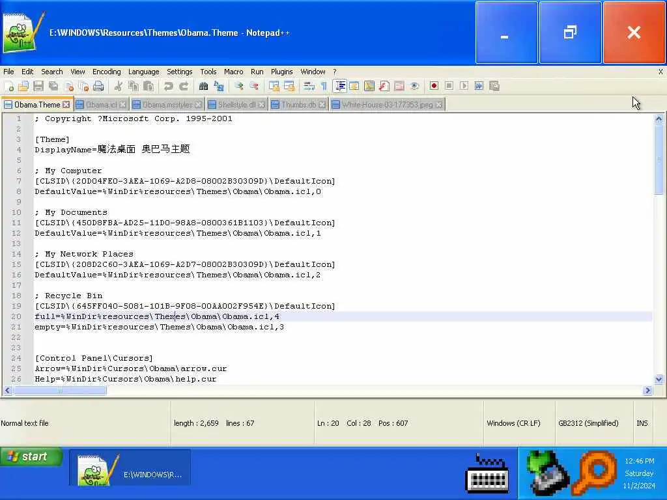Open the View menu
Image resolution: width=667 pixels, height=500 pixels.
tap(78, 72)
